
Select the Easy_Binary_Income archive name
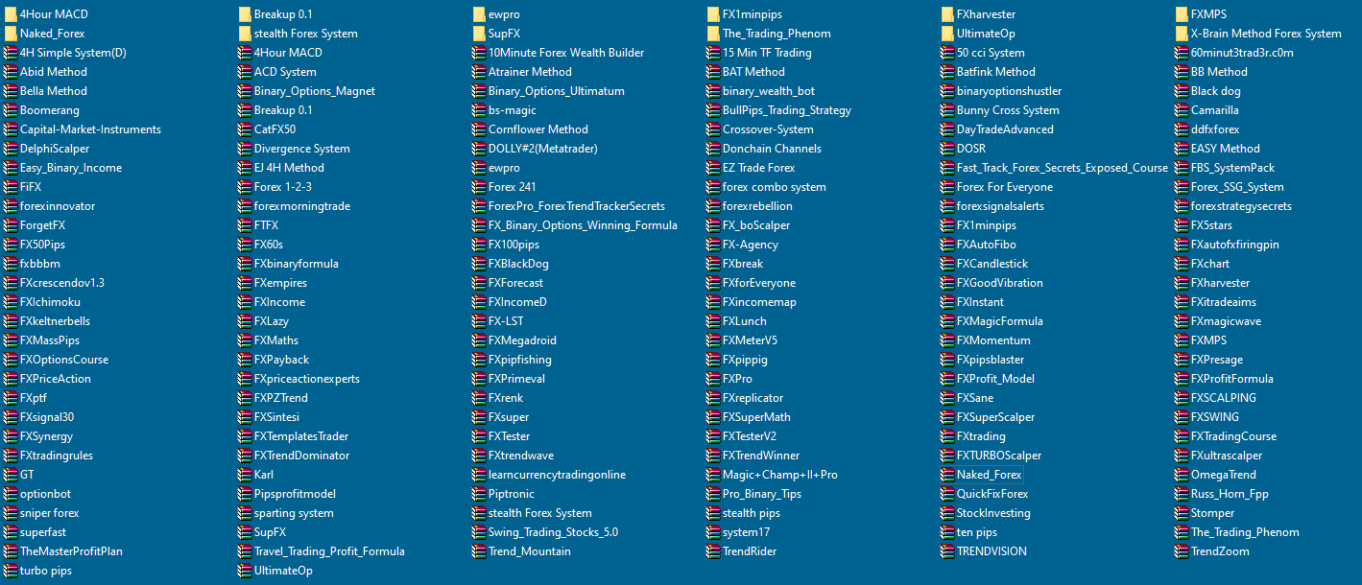(x=71, y=168)
